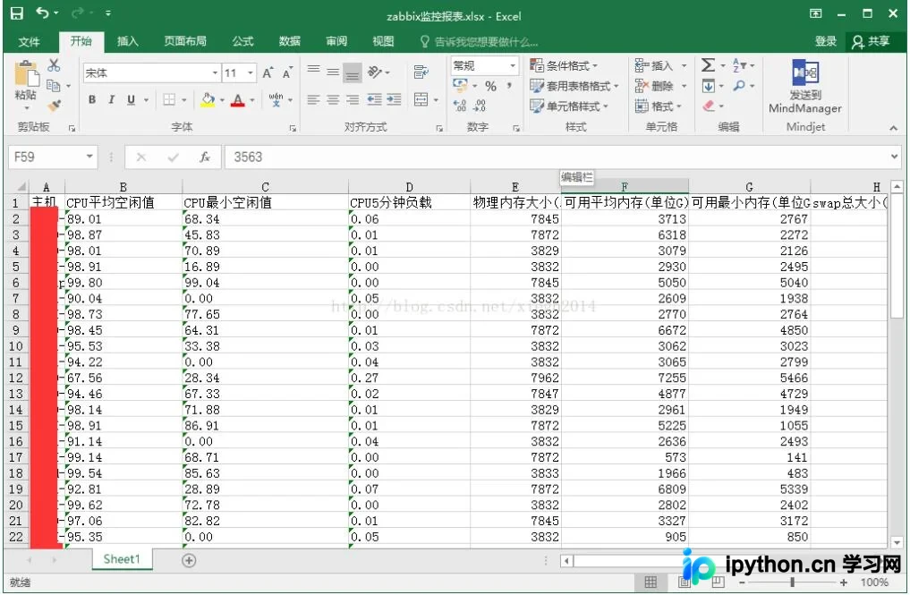Add a new sheet with plus icon
Image resolution: width=910 pixels, height=595 pixels.
click(189, 560)
